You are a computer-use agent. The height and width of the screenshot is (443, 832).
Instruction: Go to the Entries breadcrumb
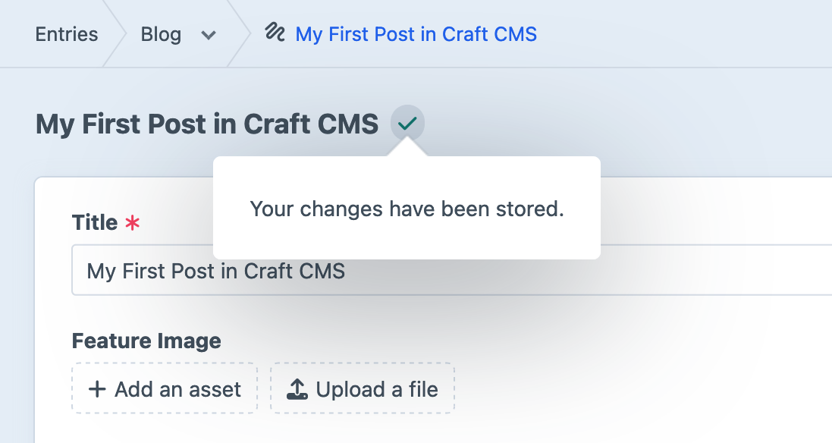(x=67, y=34)
